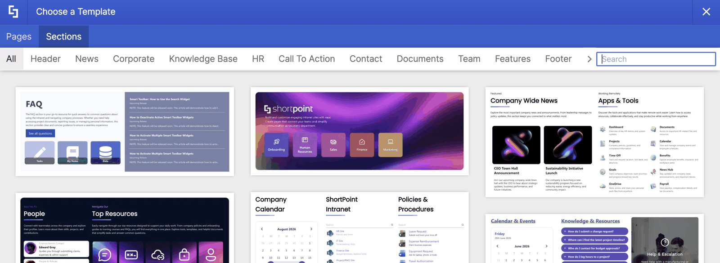Click Finance Site link icon
The image size is (720, 263).
(330, 252)
